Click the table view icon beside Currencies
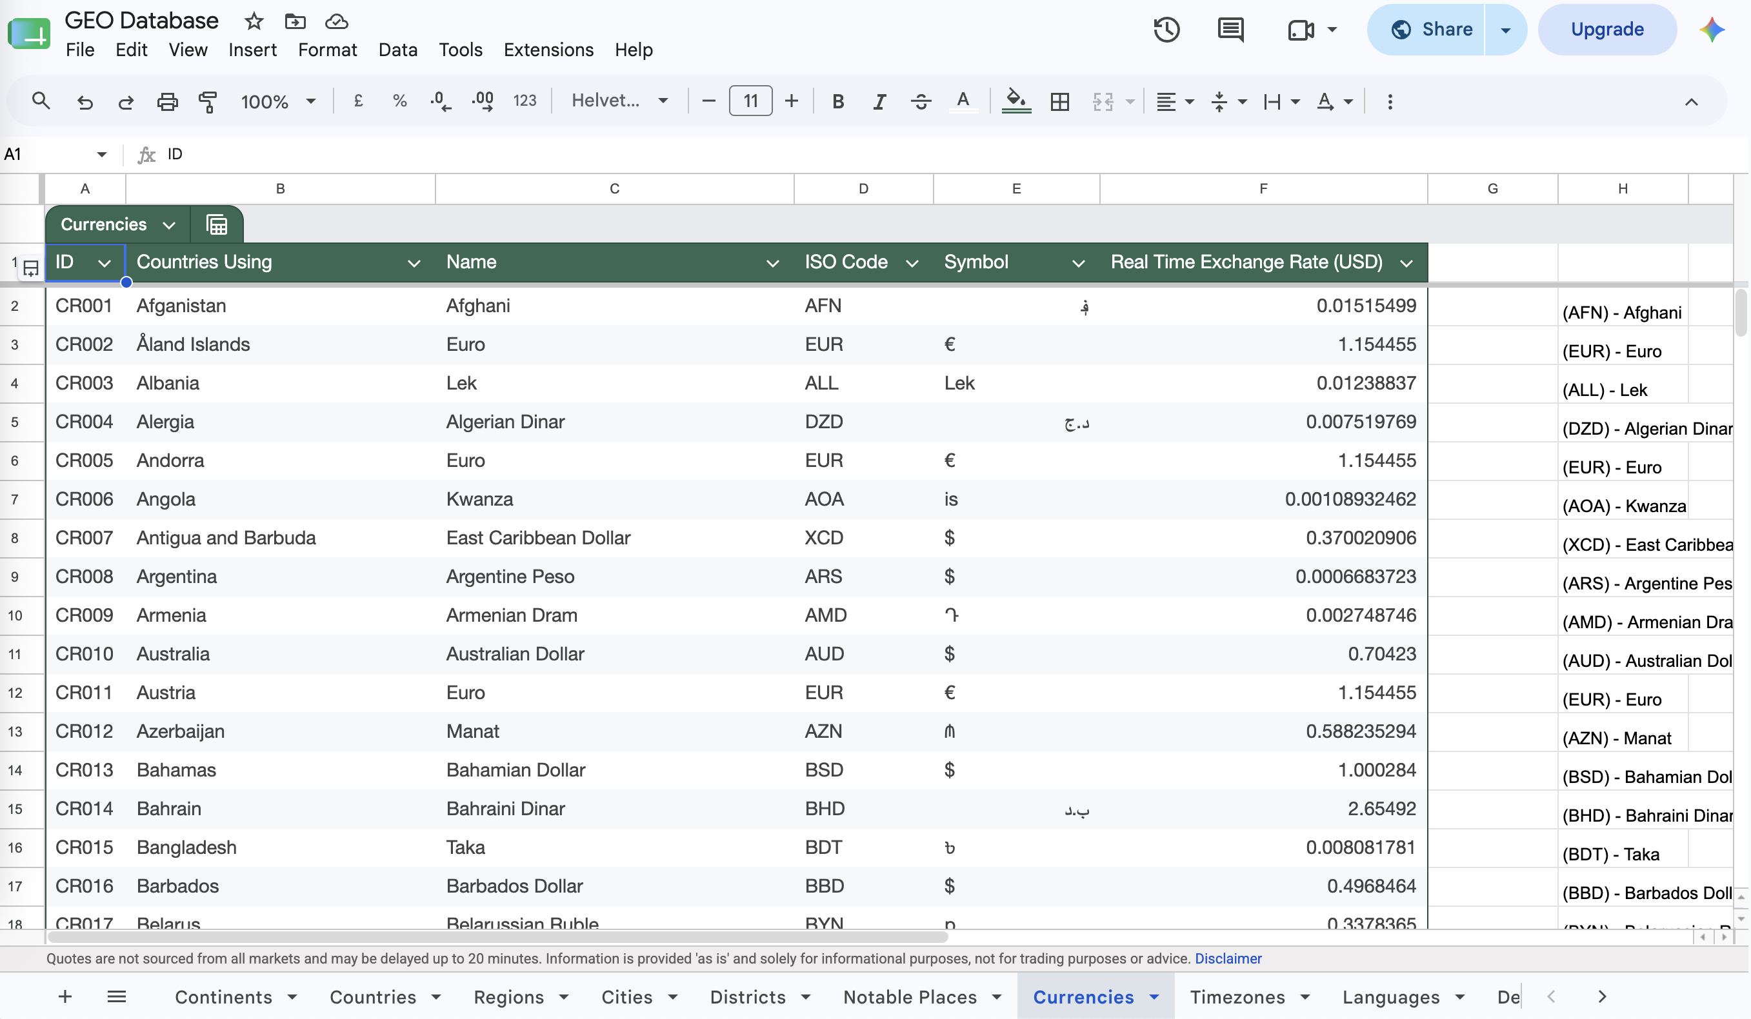This screenshot has height=1019, width=1751. tap(217, 224)
